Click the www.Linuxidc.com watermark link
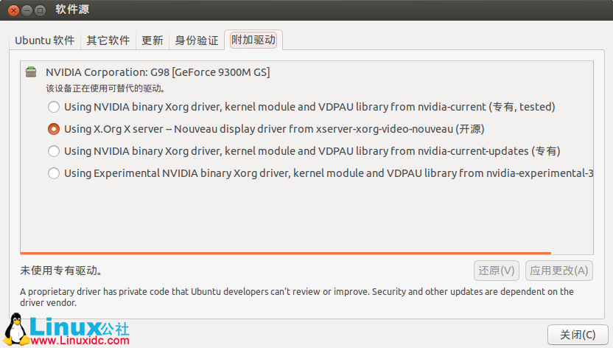 tap(80, 341)
